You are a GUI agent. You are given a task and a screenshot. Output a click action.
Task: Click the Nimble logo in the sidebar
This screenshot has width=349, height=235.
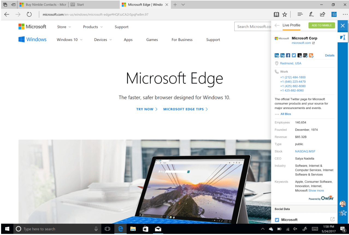pyautogui.click(x=343, y=213)
